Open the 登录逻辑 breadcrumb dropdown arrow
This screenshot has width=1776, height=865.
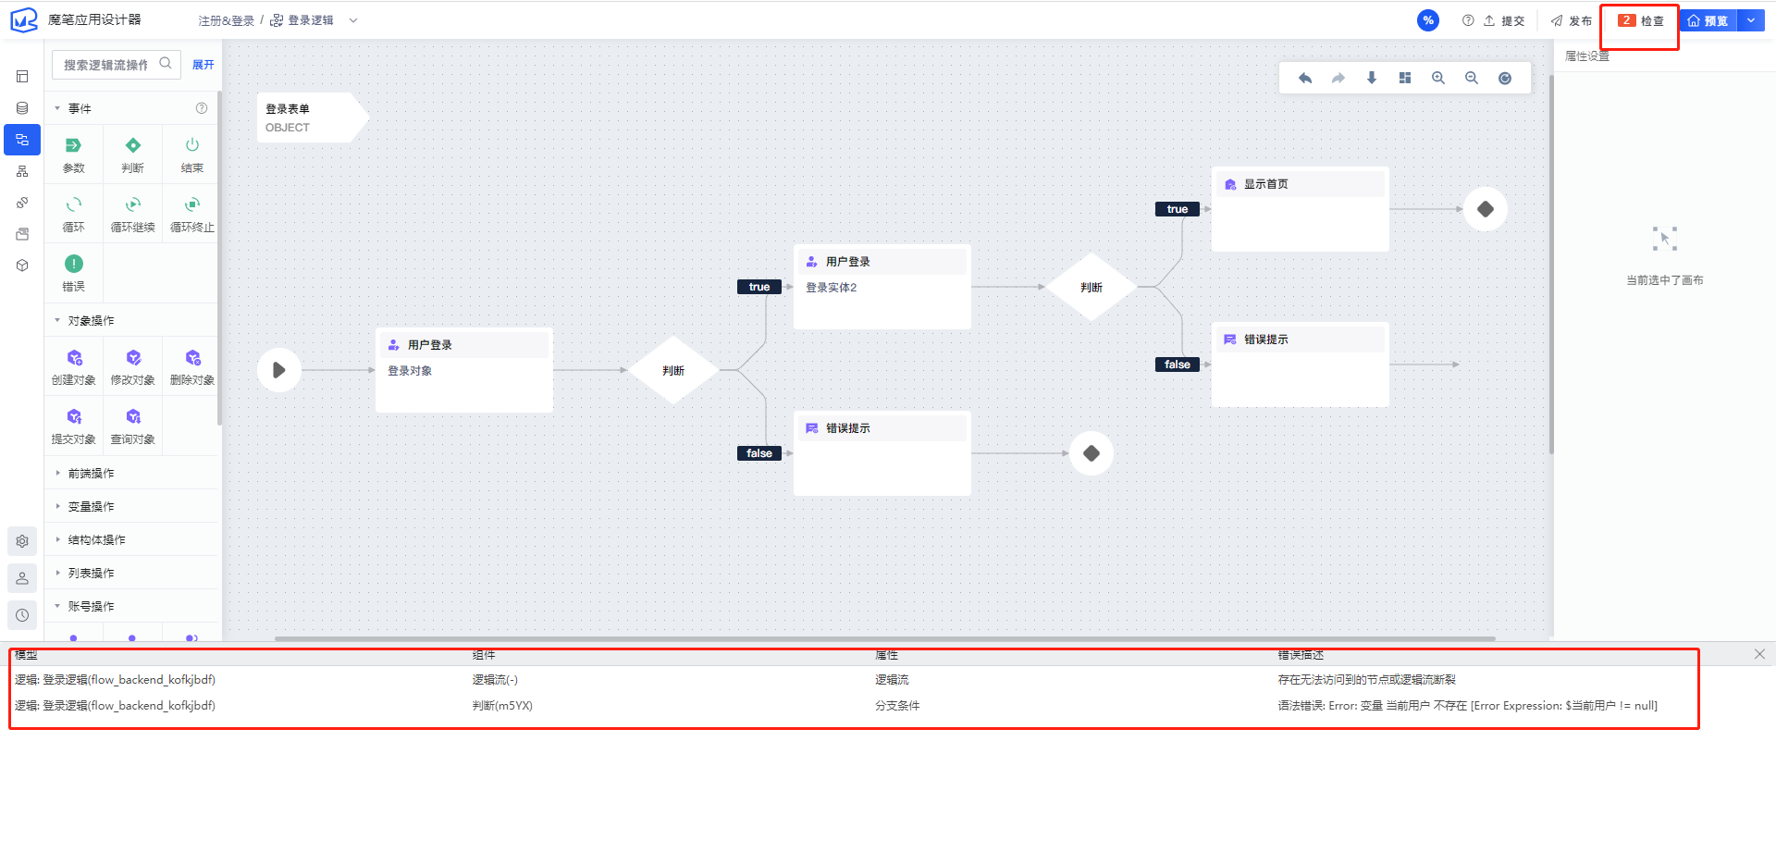point(353,20)
